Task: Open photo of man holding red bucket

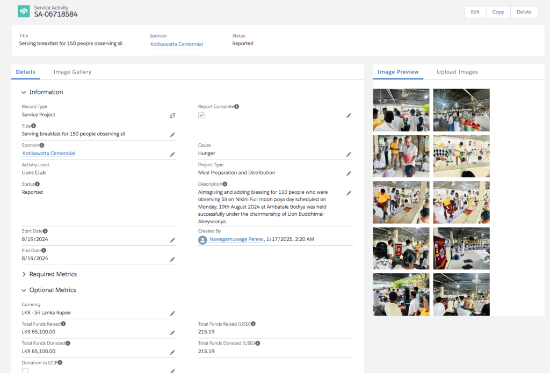Action: (x=401, y=156)
